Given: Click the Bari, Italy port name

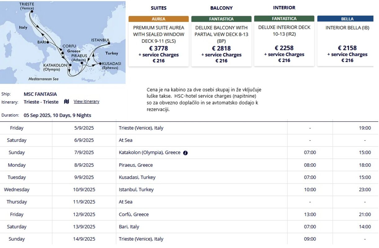Looking at the screenshot, I should [x=129, y=227].
